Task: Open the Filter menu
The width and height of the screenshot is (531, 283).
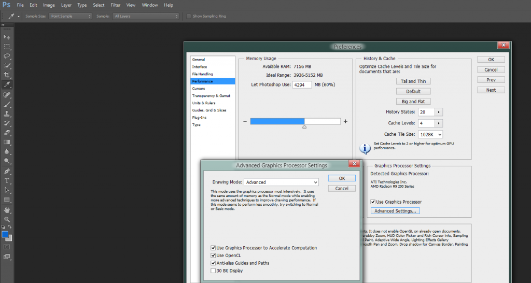Action: pos(116,5)
